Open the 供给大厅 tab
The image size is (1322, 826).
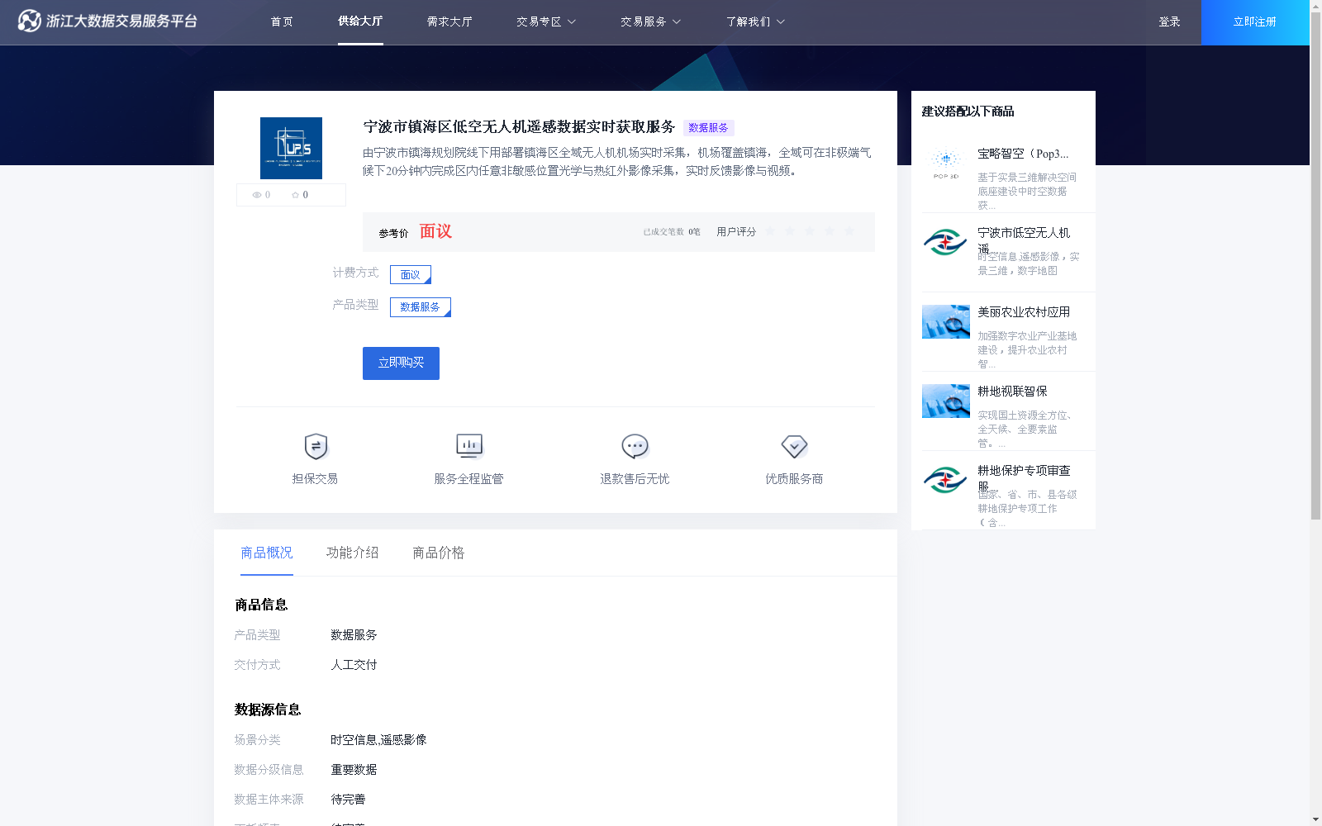click(x=360, y=21)
